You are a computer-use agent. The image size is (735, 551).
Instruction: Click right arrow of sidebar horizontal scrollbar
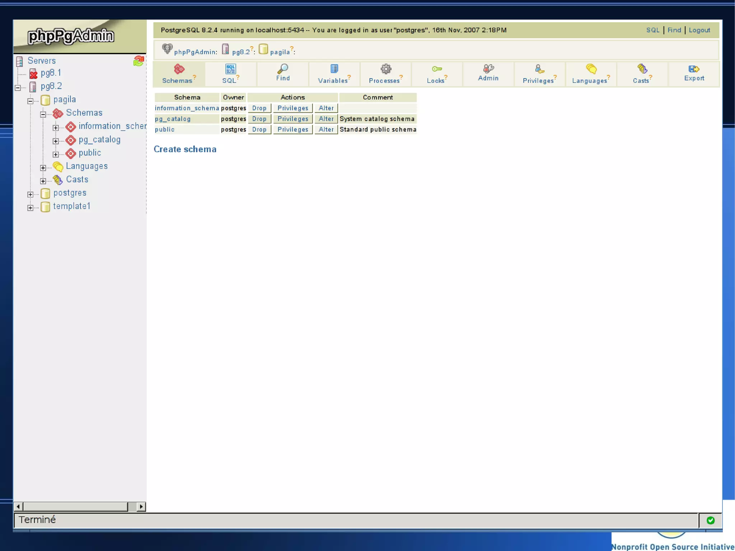[141, 506]
